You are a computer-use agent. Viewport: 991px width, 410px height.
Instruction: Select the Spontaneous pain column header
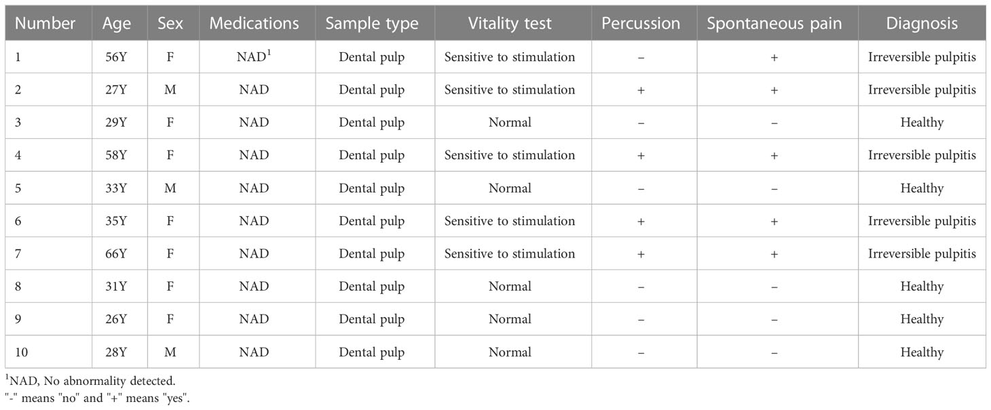774,23
